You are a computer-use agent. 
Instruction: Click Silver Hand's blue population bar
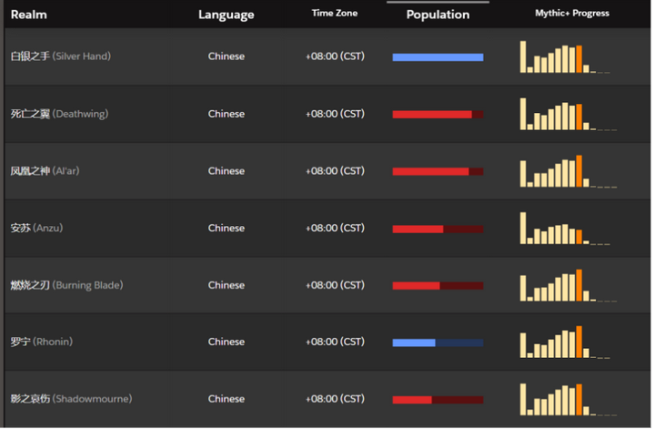(x=438, y=57)
